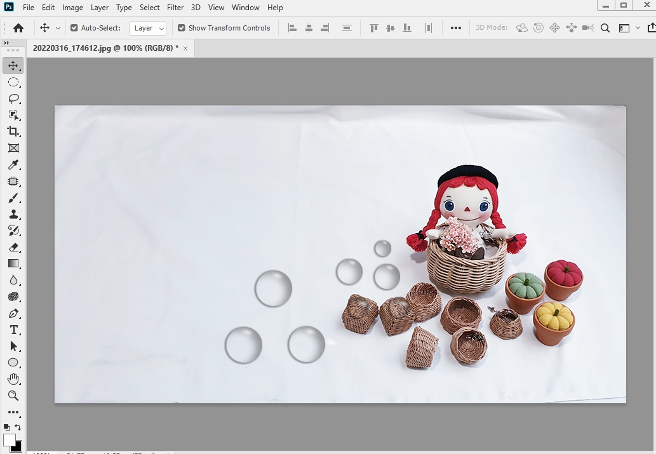Viewport: 656px width, 454px height.
Task: Select the Patch healing tool
Action: (x=13, y=181)
